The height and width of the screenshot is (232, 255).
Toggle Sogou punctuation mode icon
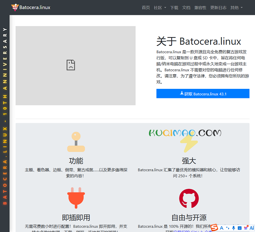click(228, 228)
